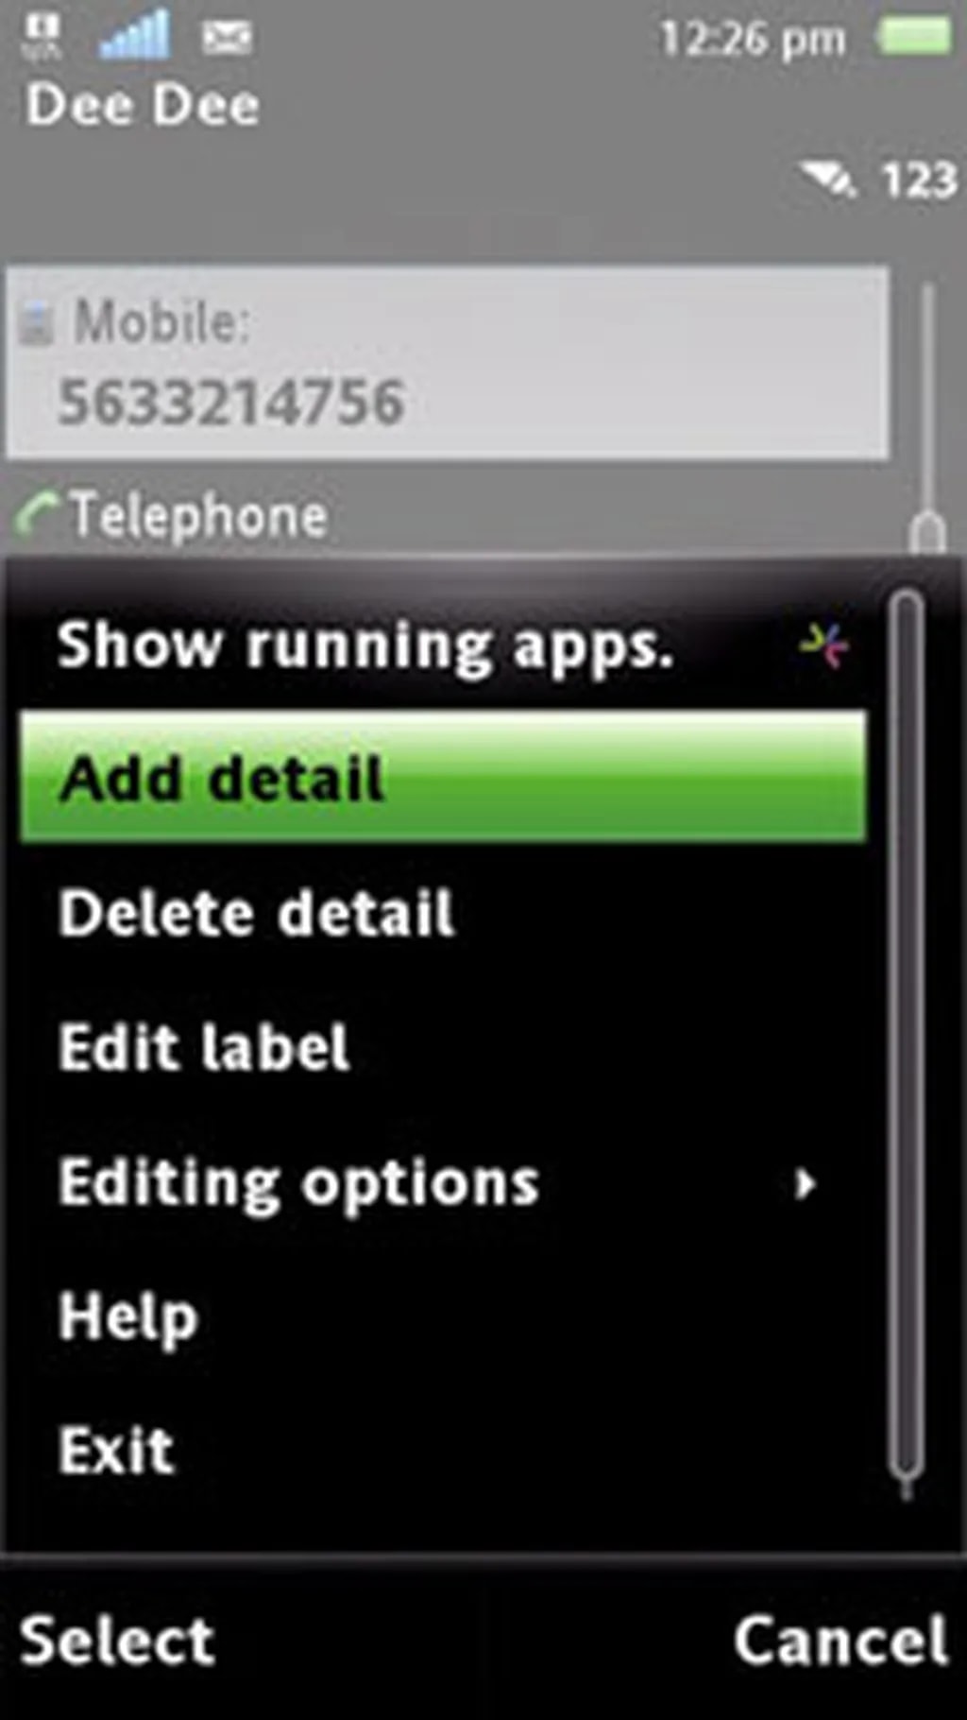
Task: Tap the green battery indicator
Action: click(913, 37)
